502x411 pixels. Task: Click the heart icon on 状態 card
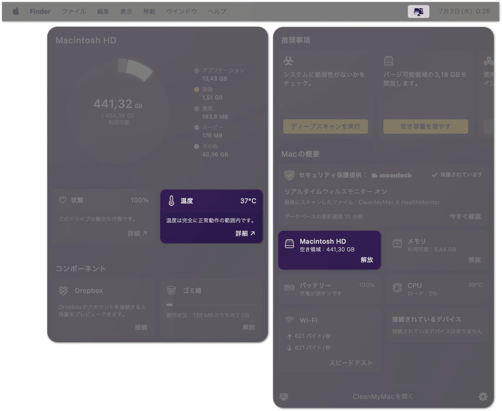[63, 200]
